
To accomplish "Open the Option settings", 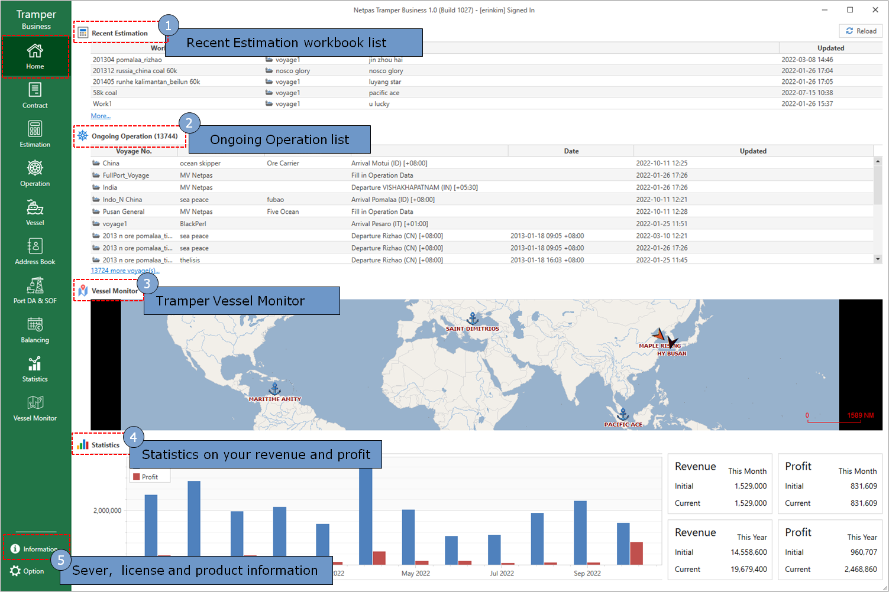I will pyautogui.click(x=27, y=571).
